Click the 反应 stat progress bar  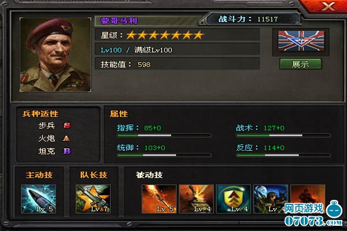(283, 155)
